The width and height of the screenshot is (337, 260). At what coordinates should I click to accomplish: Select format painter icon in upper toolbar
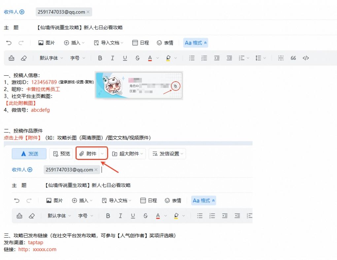pyautogui.click(x=12, y=58)
